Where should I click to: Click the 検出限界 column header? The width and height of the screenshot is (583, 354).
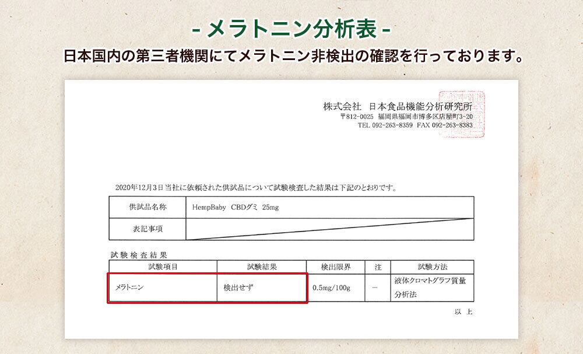[x=335, y=267]
